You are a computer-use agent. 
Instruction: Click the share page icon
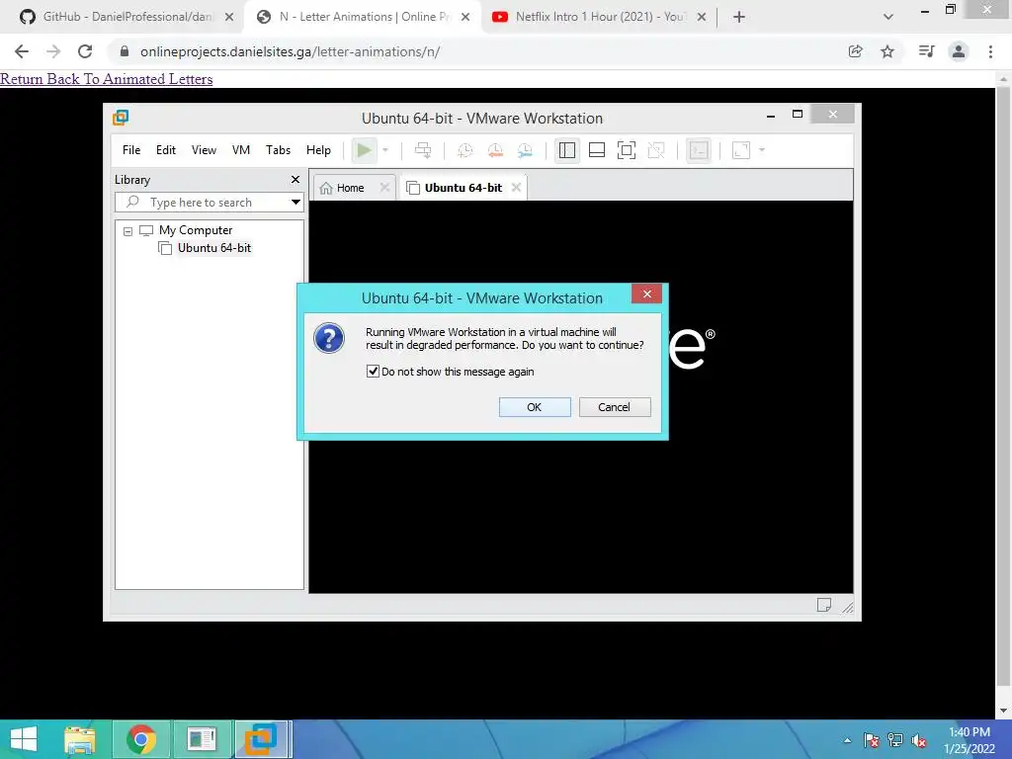[x=855, y=51]
